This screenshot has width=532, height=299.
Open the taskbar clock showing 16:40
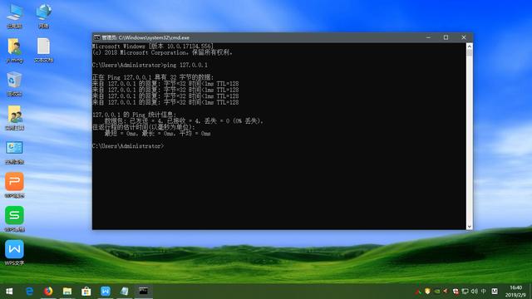coord(515,292)
